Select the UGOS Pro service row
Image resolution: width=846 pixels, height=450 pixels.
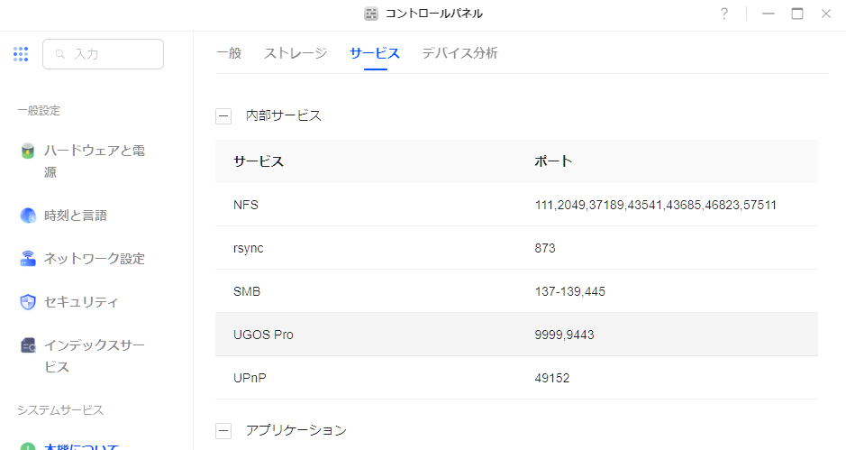coord(516,335)
